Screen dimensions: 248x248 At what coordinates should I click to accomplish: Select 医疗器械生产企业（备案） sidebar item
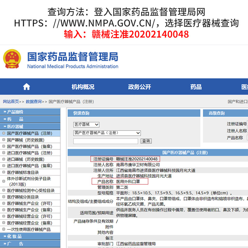pyautogui.click(x=29, y=210)
